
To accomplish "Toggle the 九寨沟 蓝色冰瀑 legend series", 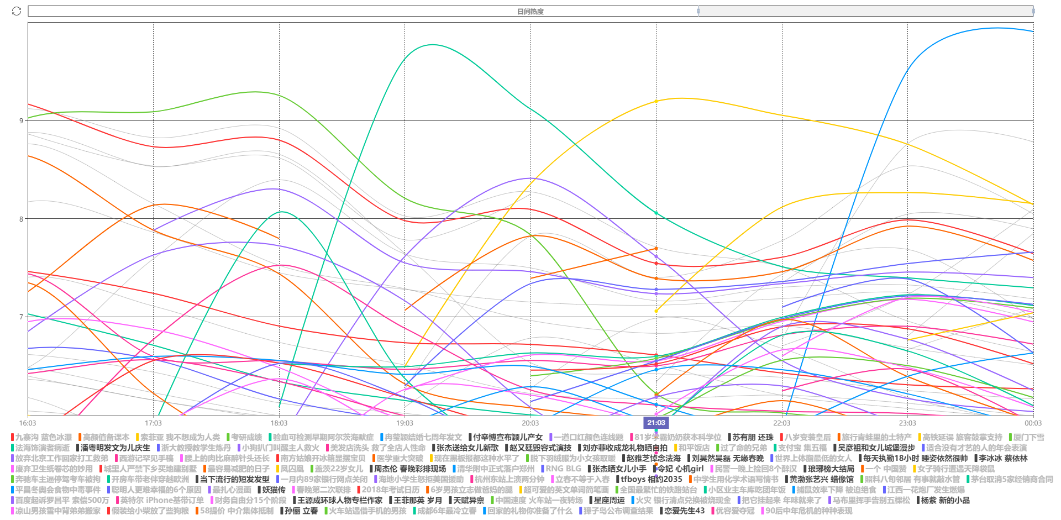I will (41, 437).
